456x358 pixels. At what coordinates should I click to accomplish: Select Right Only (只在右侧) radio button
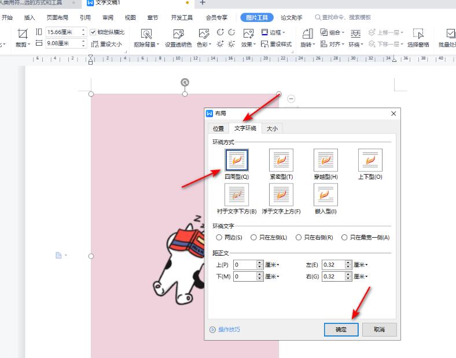pos(299,237)
